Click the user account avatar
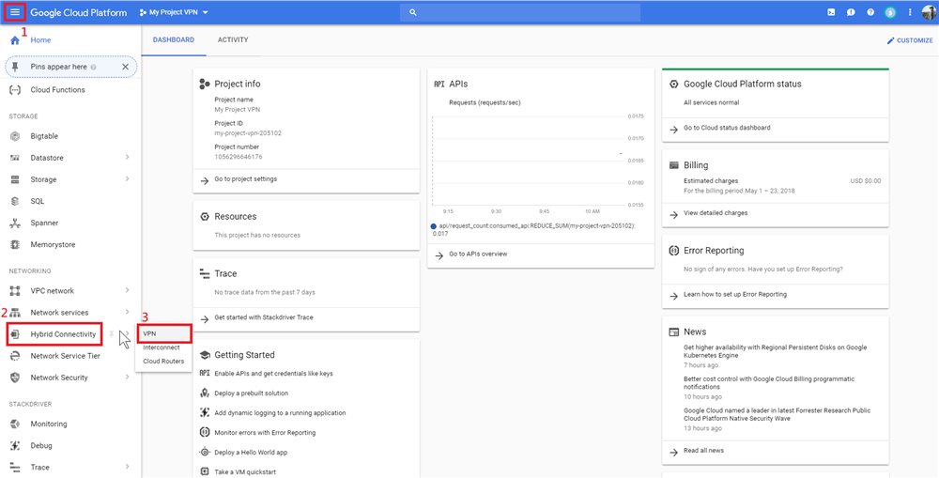Screen dimensions: 939x478 coord(929,12)
